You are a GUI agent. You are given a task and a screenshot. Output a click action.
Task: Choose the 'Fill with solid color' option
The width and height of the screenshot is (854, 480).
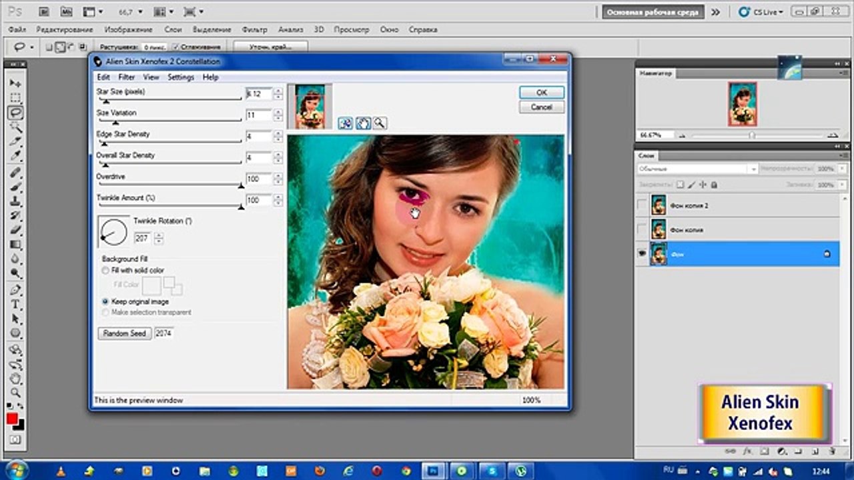click(105, 271)
